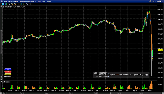This screenshot has width=164, height=94.
Task: Select the trendline drawing tool
Action: pyautogui.click(x=9, y=4)
